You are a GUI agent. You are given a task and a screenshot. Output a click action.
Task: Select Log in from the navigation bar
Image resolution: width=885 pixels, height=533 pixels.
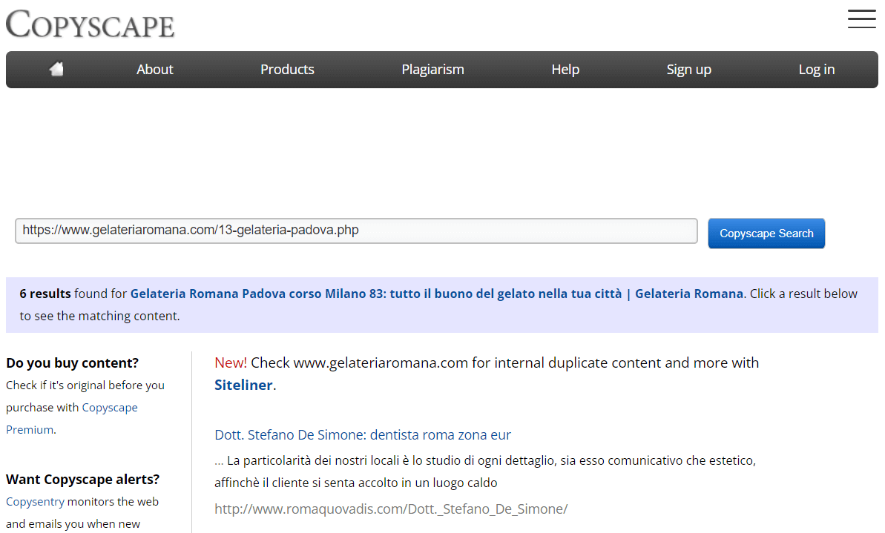[816, 70]
